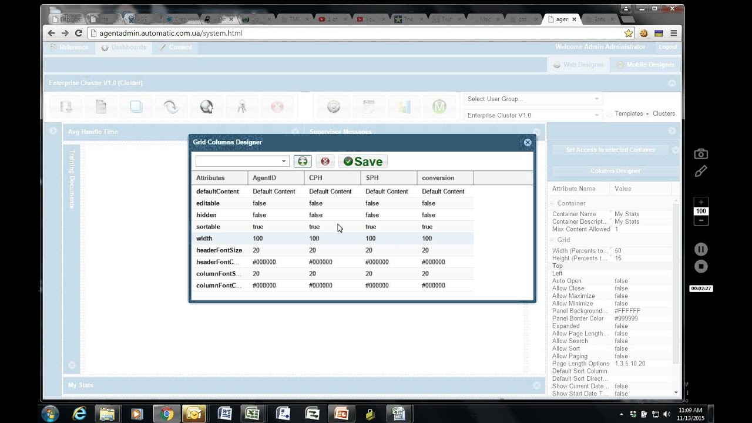Click the keys access toolbar icon
752x423 pixels.
click(x=241, y=107)
